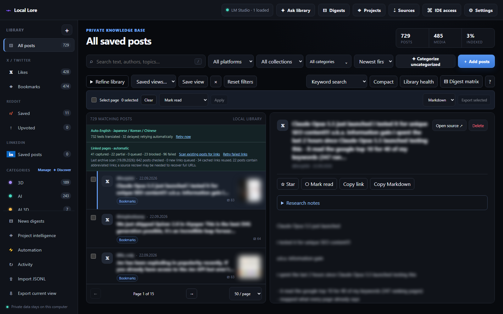This screenshot has width=503, height=314.
Task: Open IDE access in top bar
Action: click(442, 10)
